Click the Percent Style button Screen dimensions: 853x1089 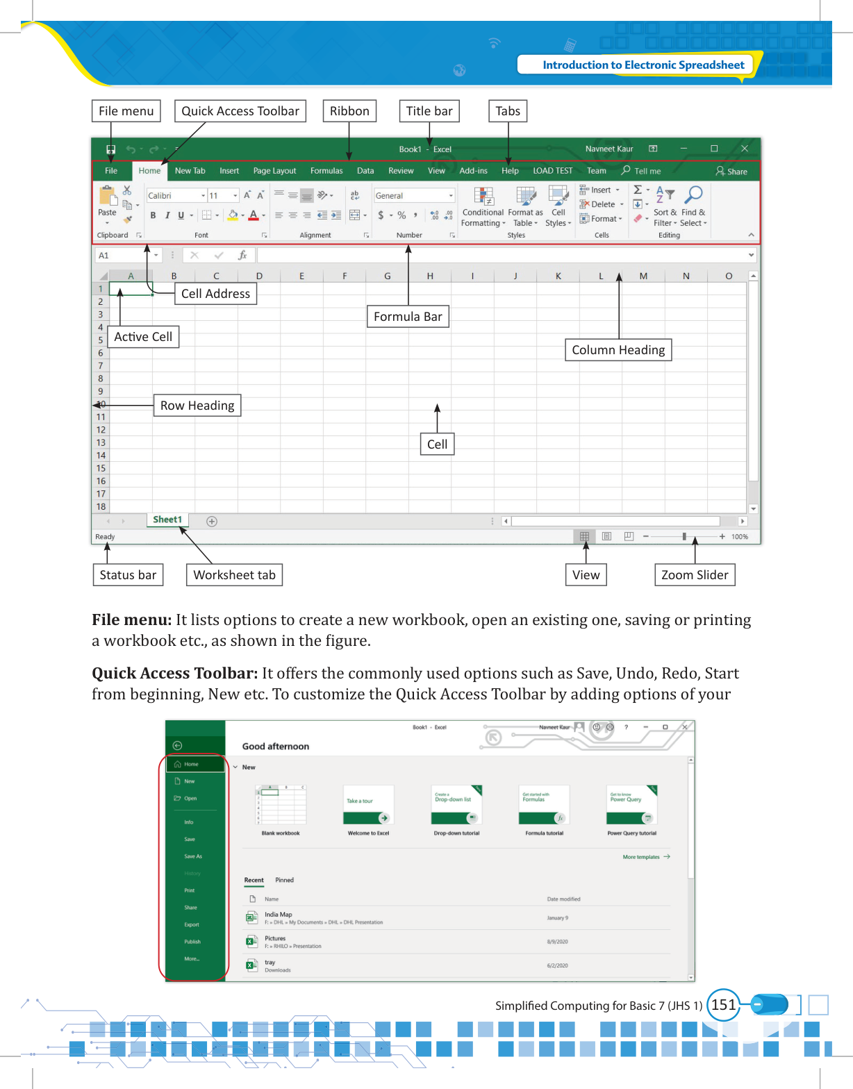point(401,215)
